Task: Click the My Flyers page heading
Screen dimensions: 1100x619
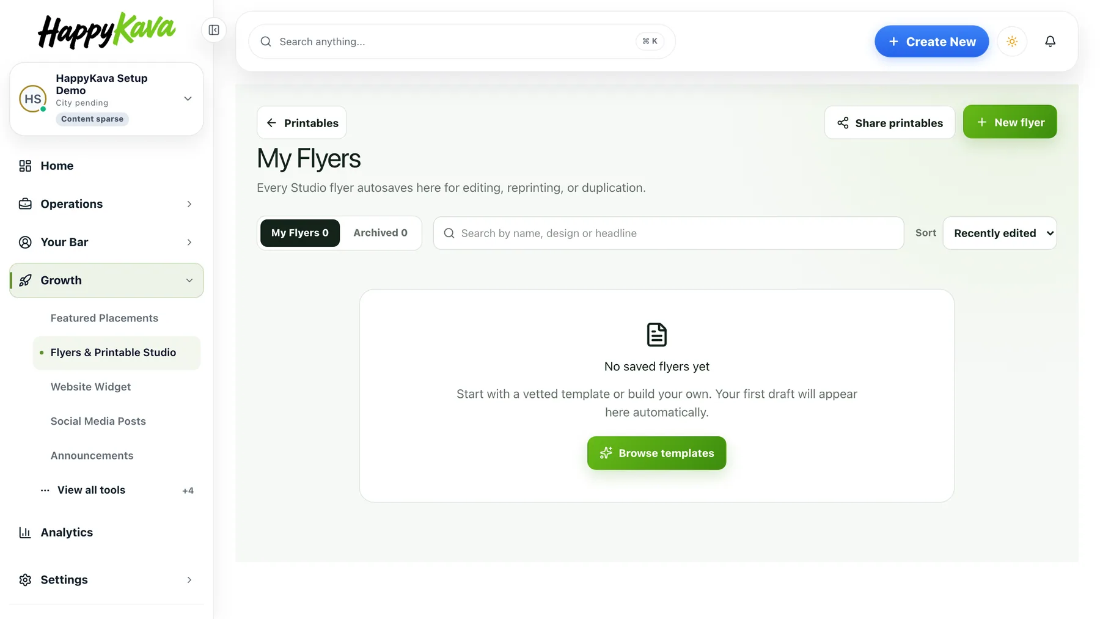Action: [x=309, y=159]
